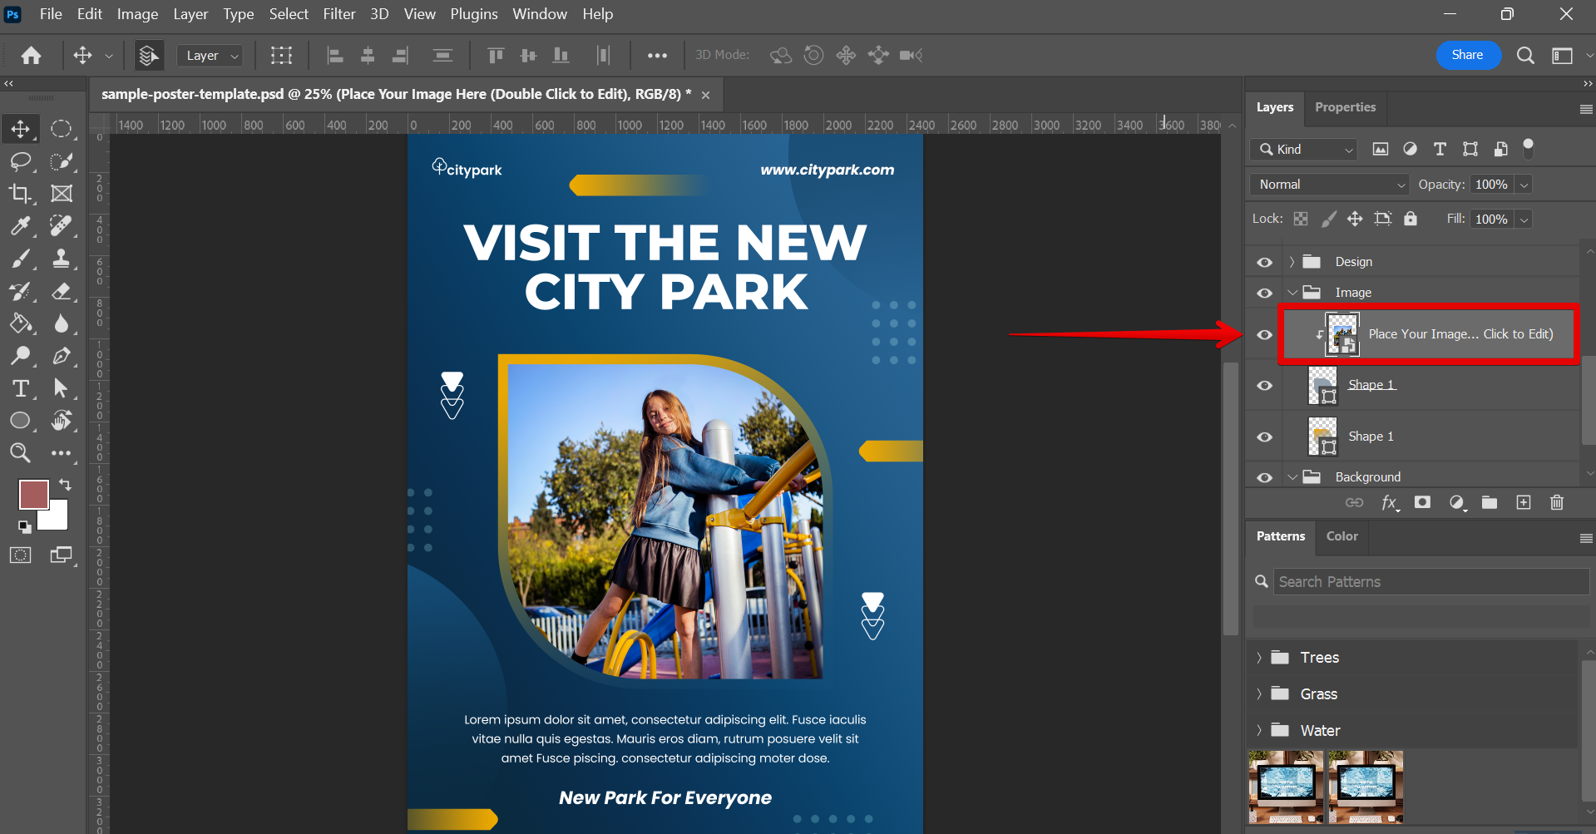The width and height of the screenshot is (1596, 834).
Task: Select the Eyedropper tool
Action: 20,226
